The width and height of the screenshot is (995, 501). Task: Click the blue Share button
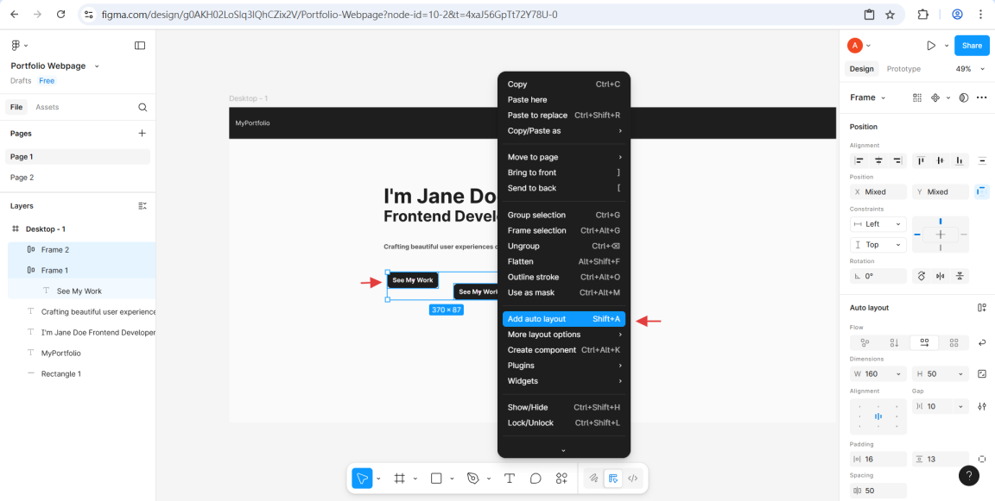tap(972, 46)
